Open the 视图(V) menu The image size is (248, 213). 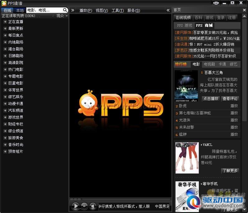(102, 11)
